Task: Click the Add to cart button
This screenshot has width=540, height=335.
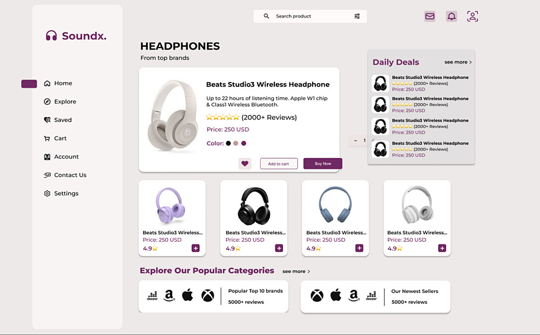Action: [x=279, y=163]
